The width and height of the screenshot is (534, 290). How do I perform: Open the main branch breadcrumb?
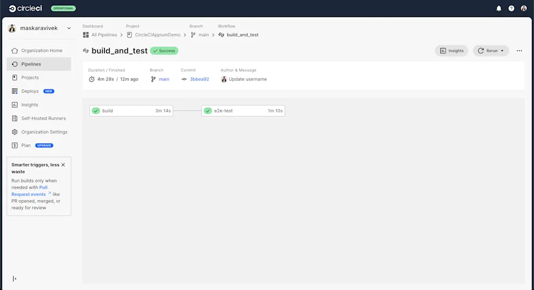pyautogui.click(x=204, y=35)
